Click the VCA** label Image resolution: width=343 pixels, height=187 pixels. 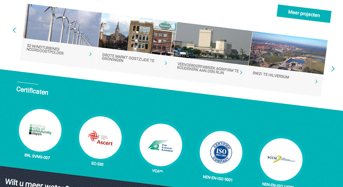coord(158,171)
